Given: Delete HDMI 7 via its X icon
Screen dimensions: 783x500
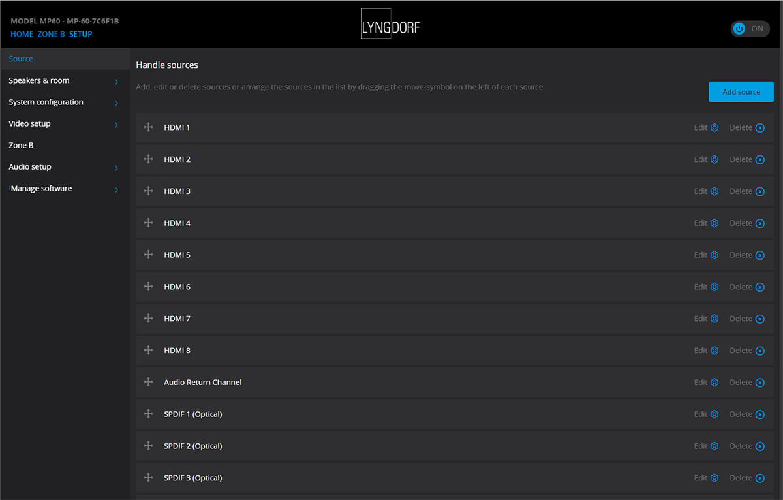Looking at the screenshot, I should point(760,319).
